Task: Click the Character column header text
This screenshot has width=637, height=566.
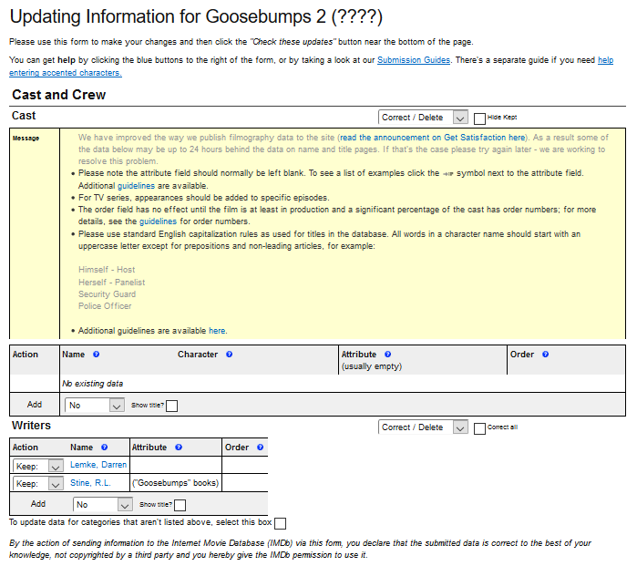Action: tap(198, 355)
